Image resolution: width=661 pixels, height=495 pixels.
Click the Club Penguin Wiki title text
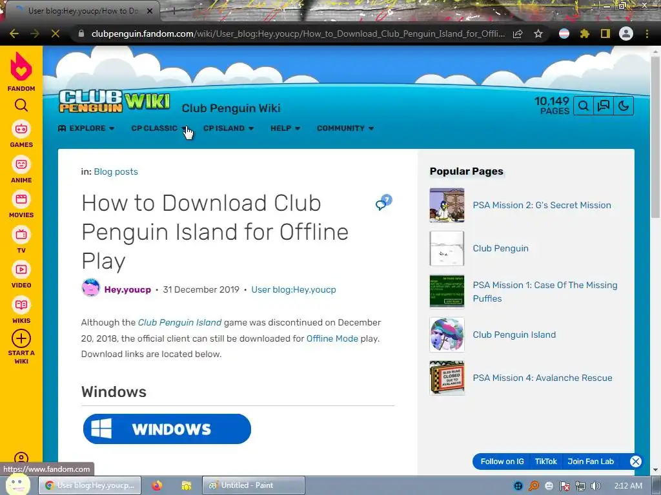231,108
